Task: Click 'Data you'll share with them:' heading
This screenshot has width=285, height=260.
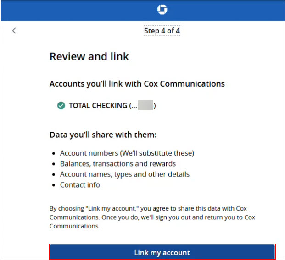Action: [103, 135]
